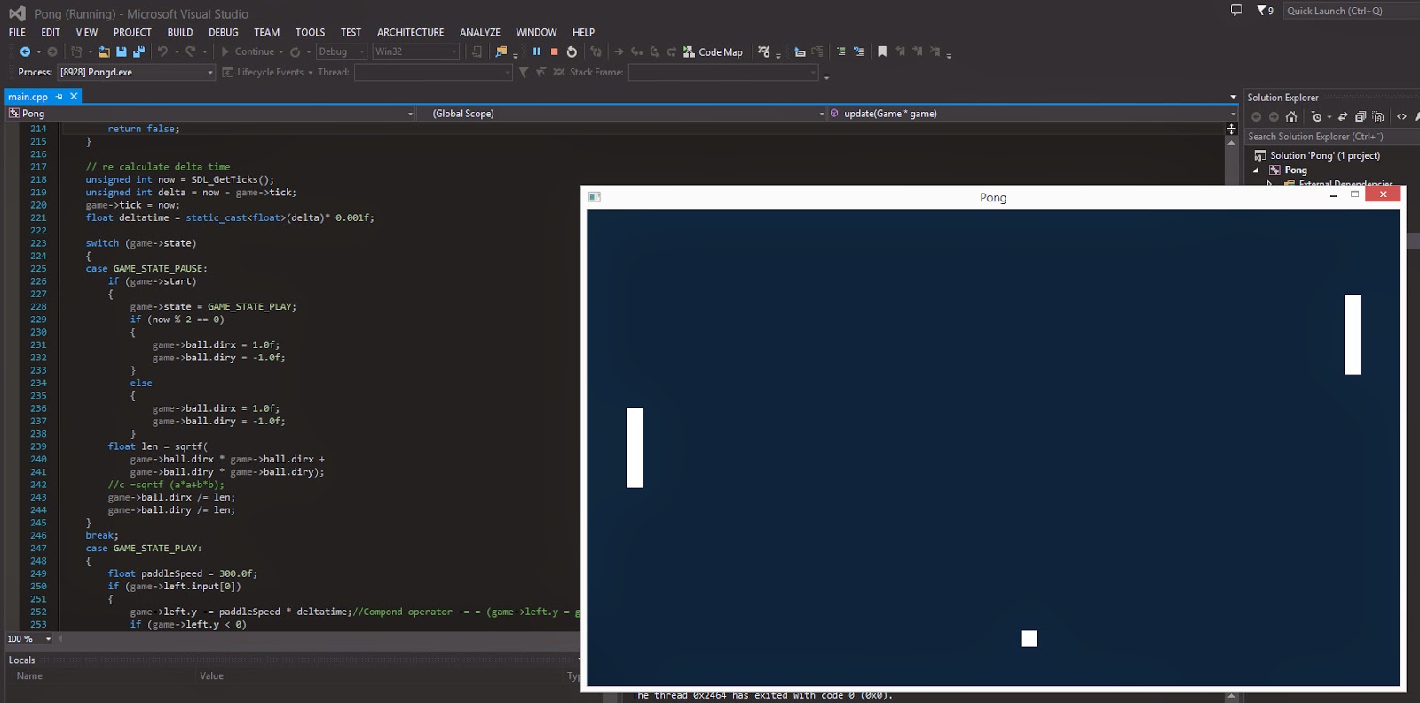Screen dimensions: 1420x703
Task: Collapse the Pong project tree node
Action: click(1256, 170)
